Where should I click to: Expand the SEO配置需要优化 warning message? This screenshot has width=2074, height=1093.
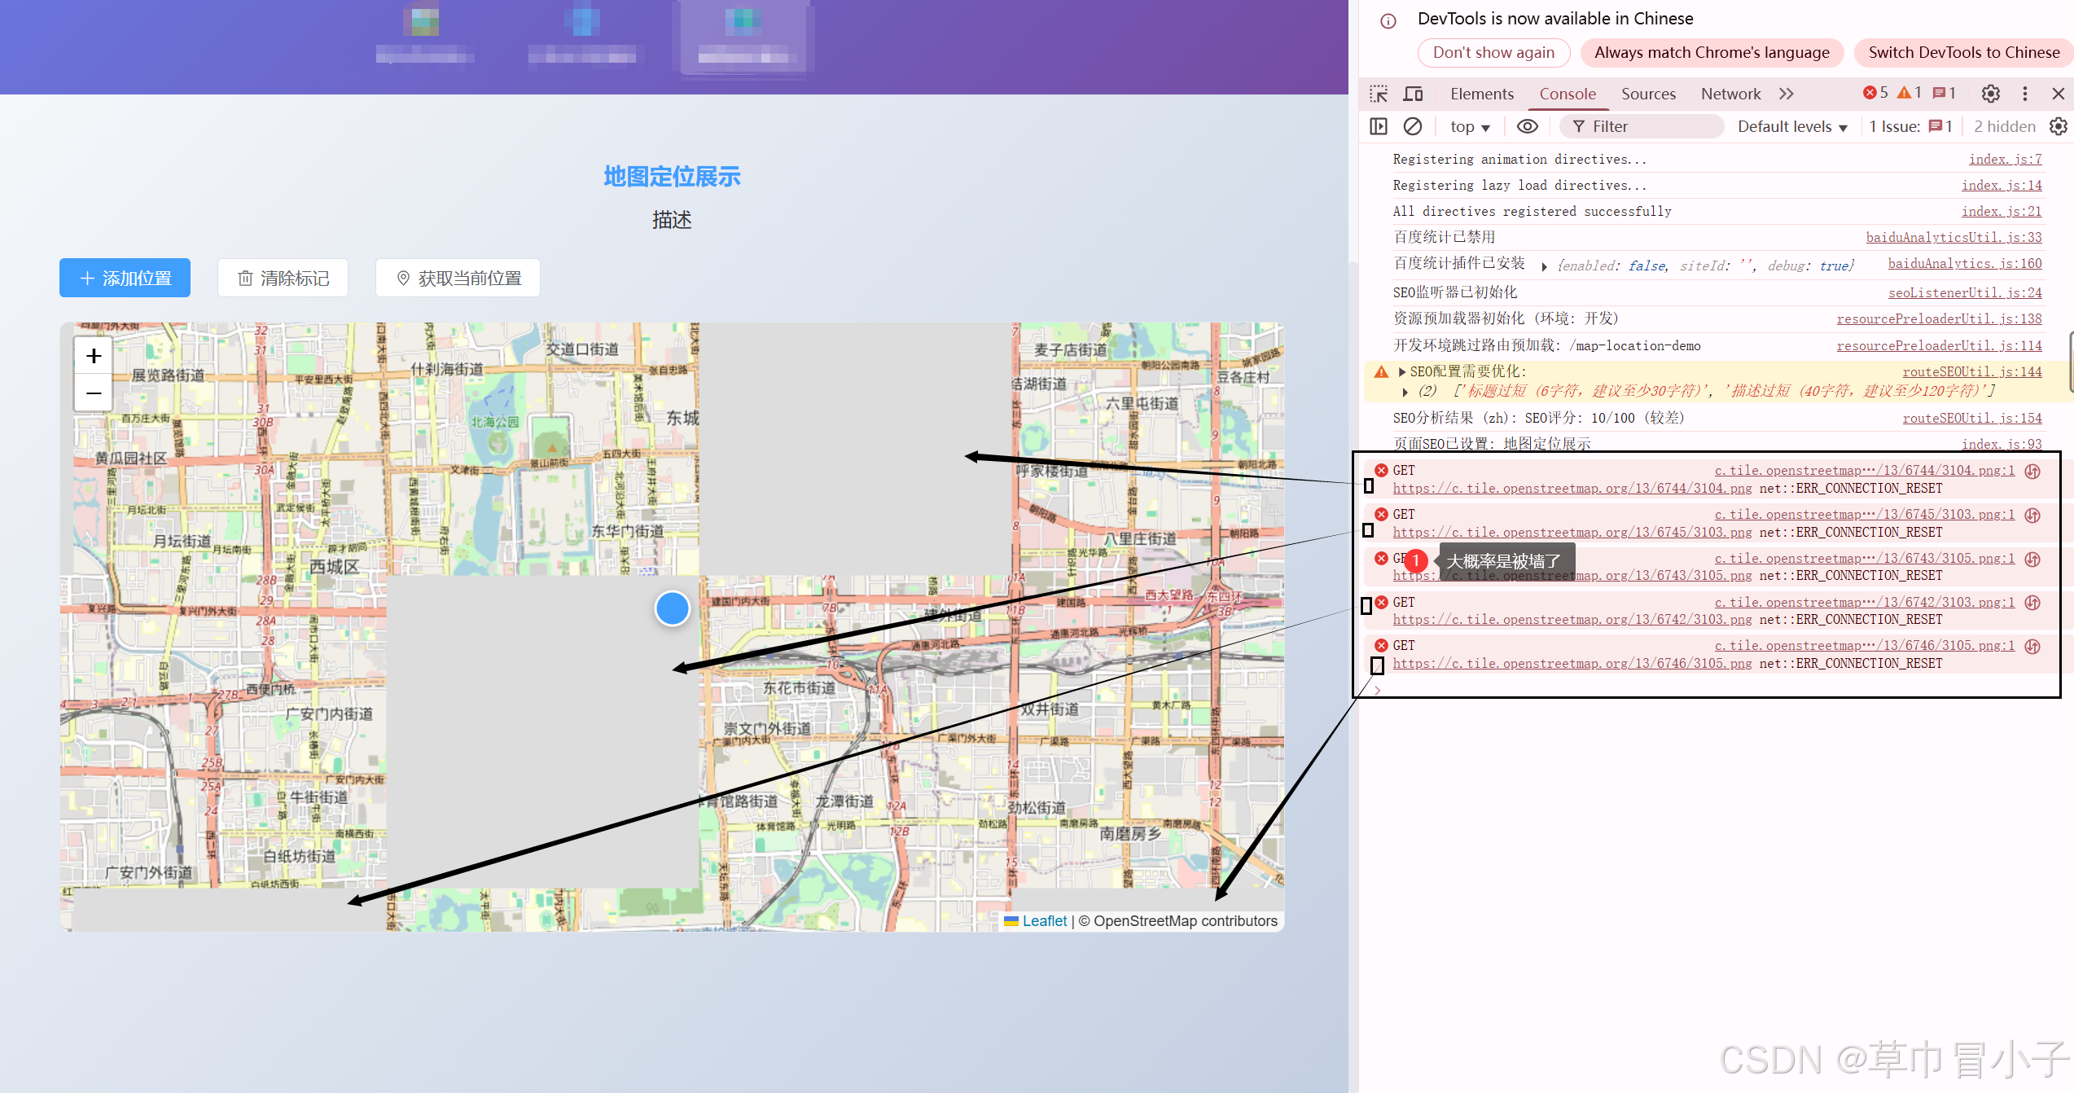point(1402,372)
